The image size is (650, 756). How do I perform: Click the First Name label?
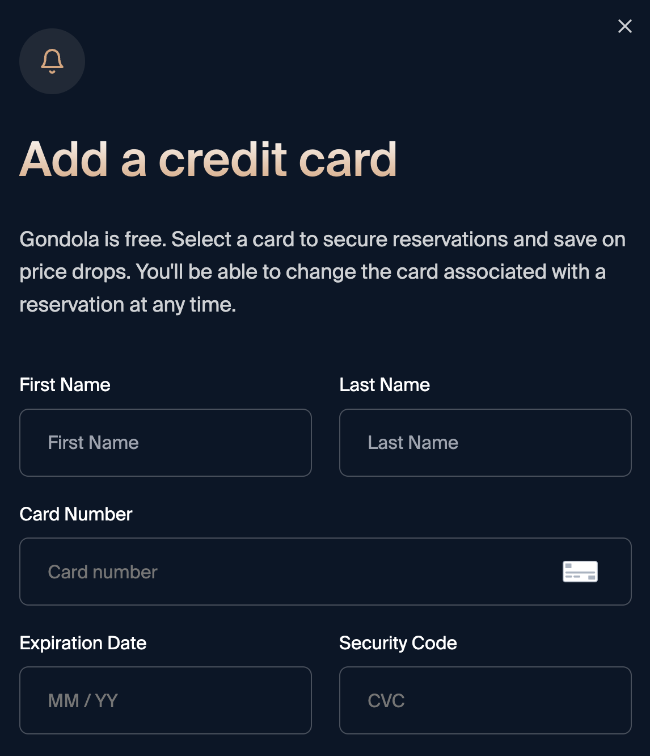65,385
